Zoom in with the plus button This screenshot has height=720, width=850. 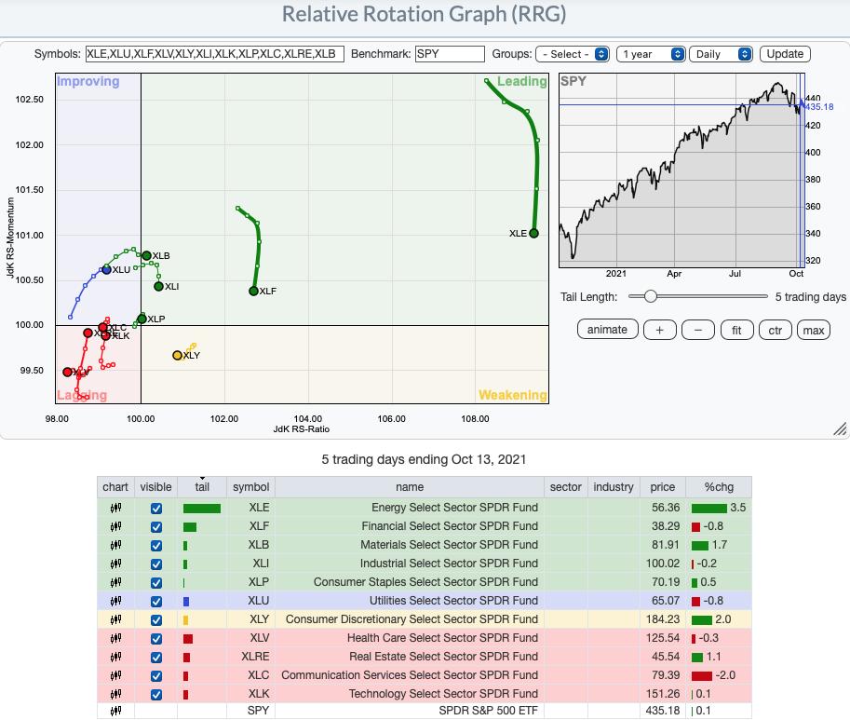tap(660, 330)
